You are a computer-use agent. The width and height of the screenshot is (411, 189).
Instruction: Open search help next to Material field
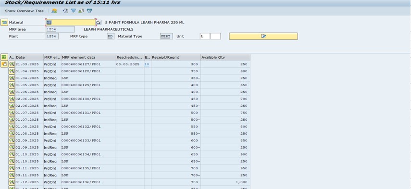[x=98, y=23]
